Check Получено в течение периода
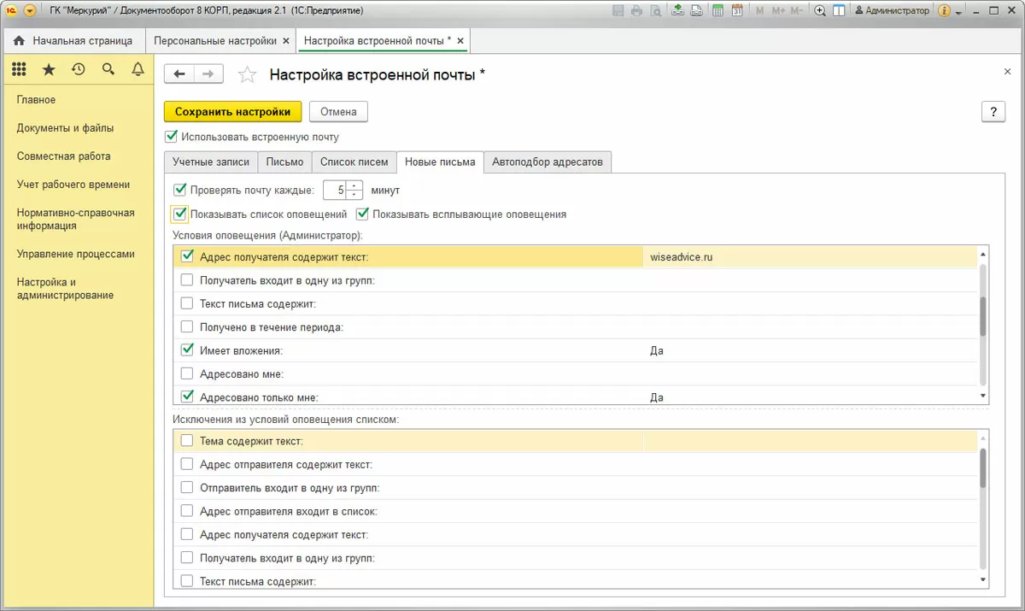Screen dimensions: 1025x611 click(x=187, y=326)
